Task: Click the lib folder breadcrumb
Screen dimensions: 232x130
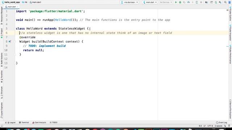Action: pyautogui.click(x=25, y=2)
